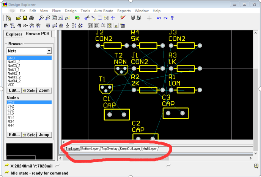Distribute selected components horizontally
Image resolution: width=261 pixels, height=177 pixels.
[x=25, y=26]
